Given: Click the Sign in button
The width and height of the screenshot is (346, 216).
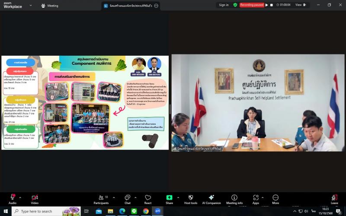Looking at the screenshot, I should click(x=224, y=5).
